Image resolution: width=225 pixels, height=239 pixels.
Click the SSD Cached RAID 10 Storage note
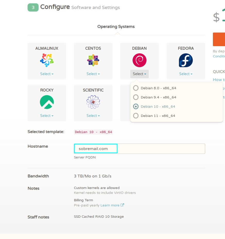click(x=99, y=217)
